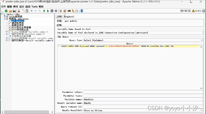
Task: Start the test with green play icon
Action: 44,11
